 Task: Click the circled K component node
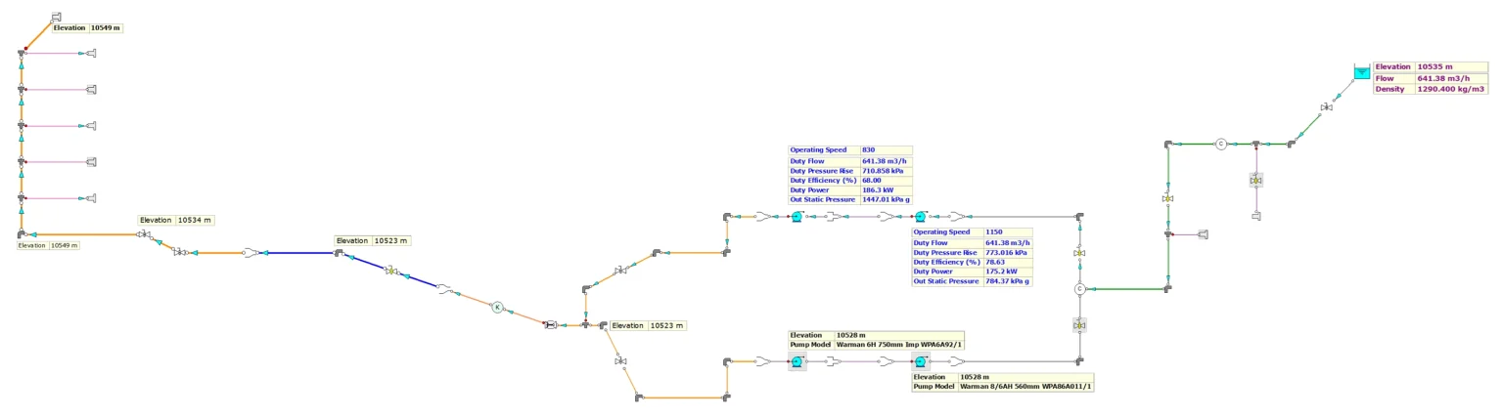497,307
